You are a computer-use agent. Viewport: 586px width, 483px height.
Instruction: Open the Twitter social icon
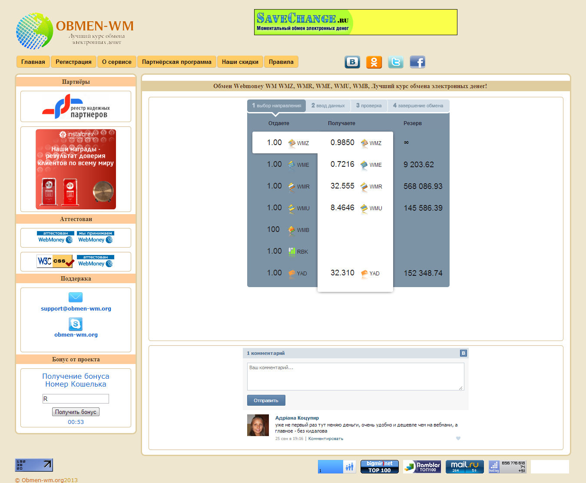point(396,62)
